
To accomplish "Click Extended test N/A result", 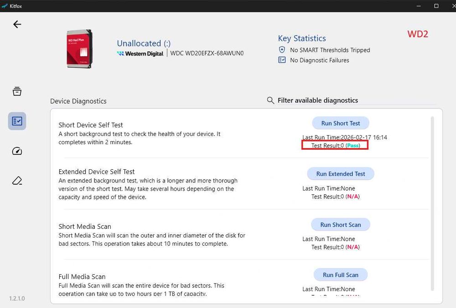I will tap(352, 197).
